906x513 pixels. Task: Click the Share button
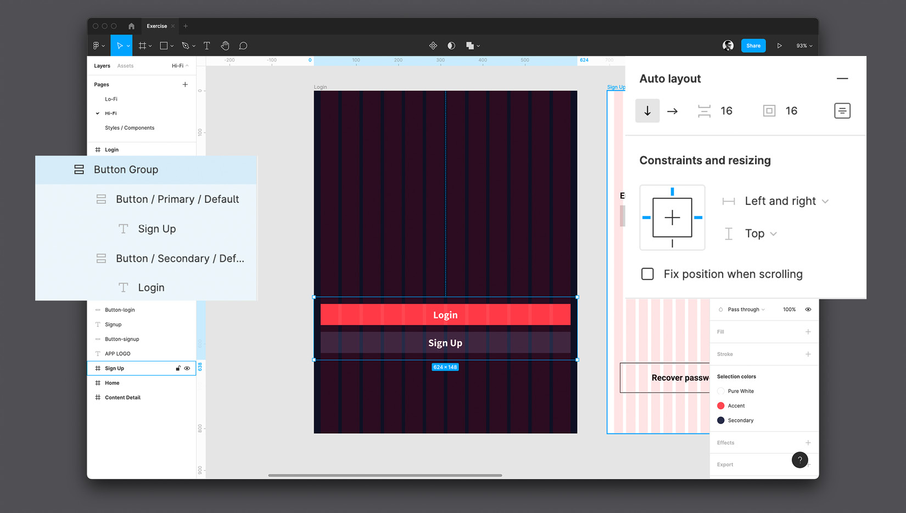(x=753, y=46)
